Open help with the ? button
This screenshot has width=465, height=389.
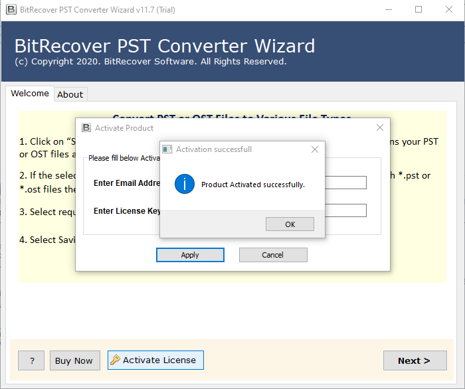31,360
